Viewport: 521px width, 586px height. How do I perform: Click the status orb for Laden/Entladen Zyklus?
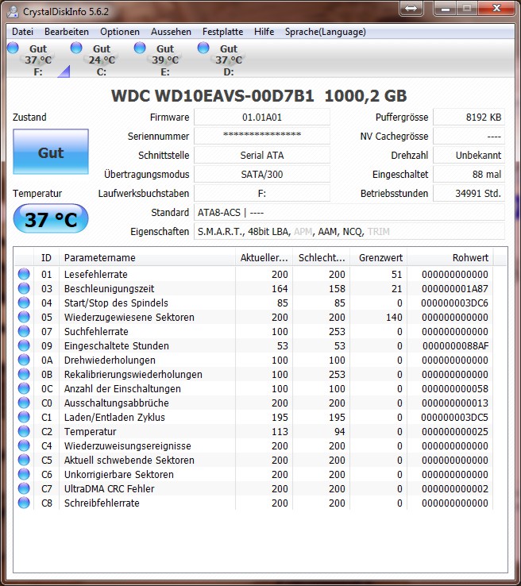coord(24,417)
